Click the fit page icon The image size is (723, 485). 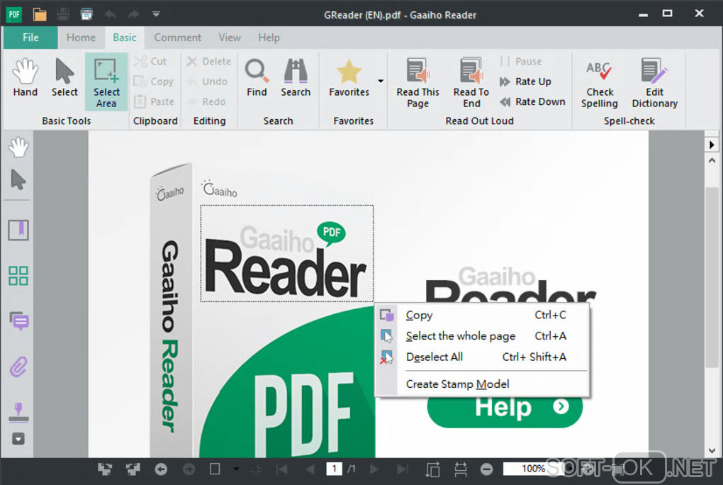pyautogui.click(x=432, y=469)
